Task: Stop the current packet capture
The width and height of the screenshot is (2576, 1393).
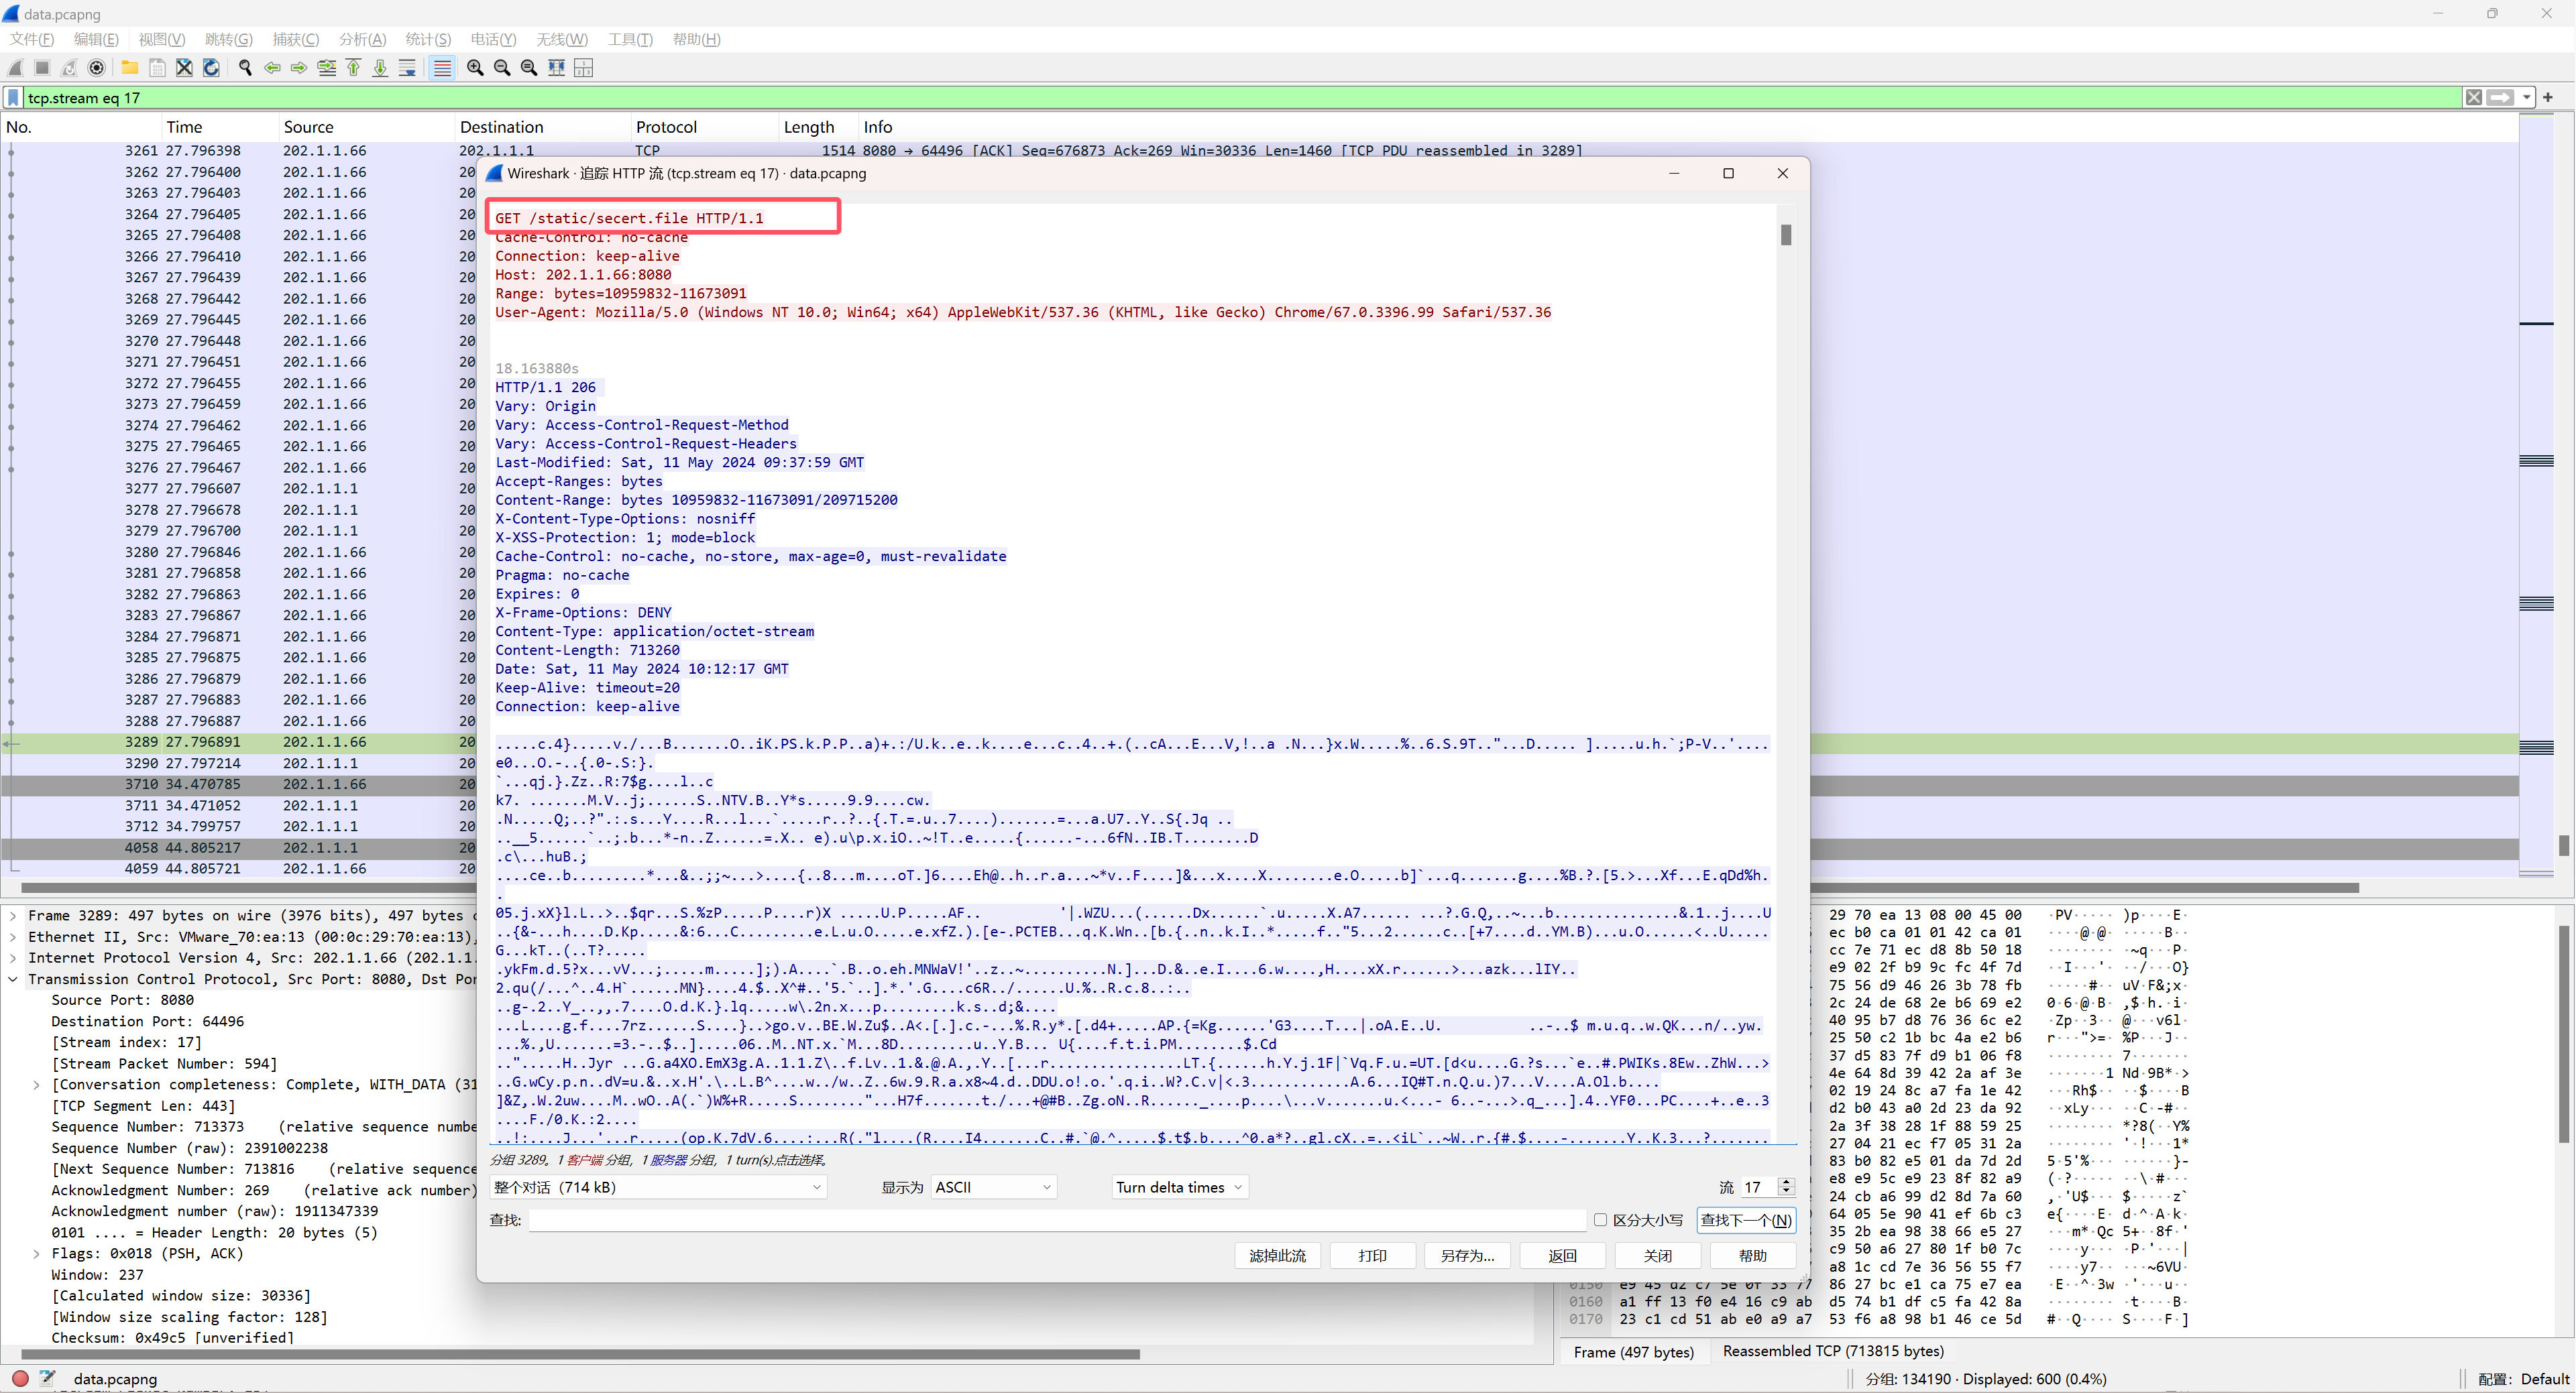Action: click(x=42, y=68)
